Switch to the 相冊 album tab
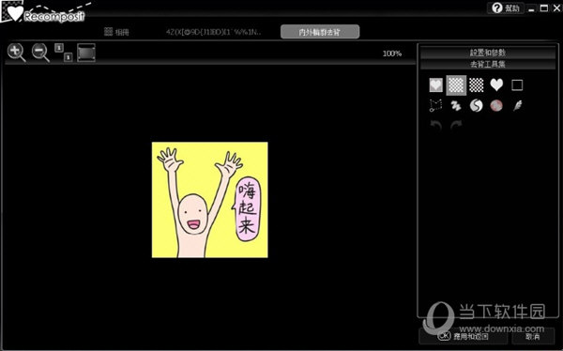Image resolution: width=563 pixels, height=351 pixels. point(116,32)
